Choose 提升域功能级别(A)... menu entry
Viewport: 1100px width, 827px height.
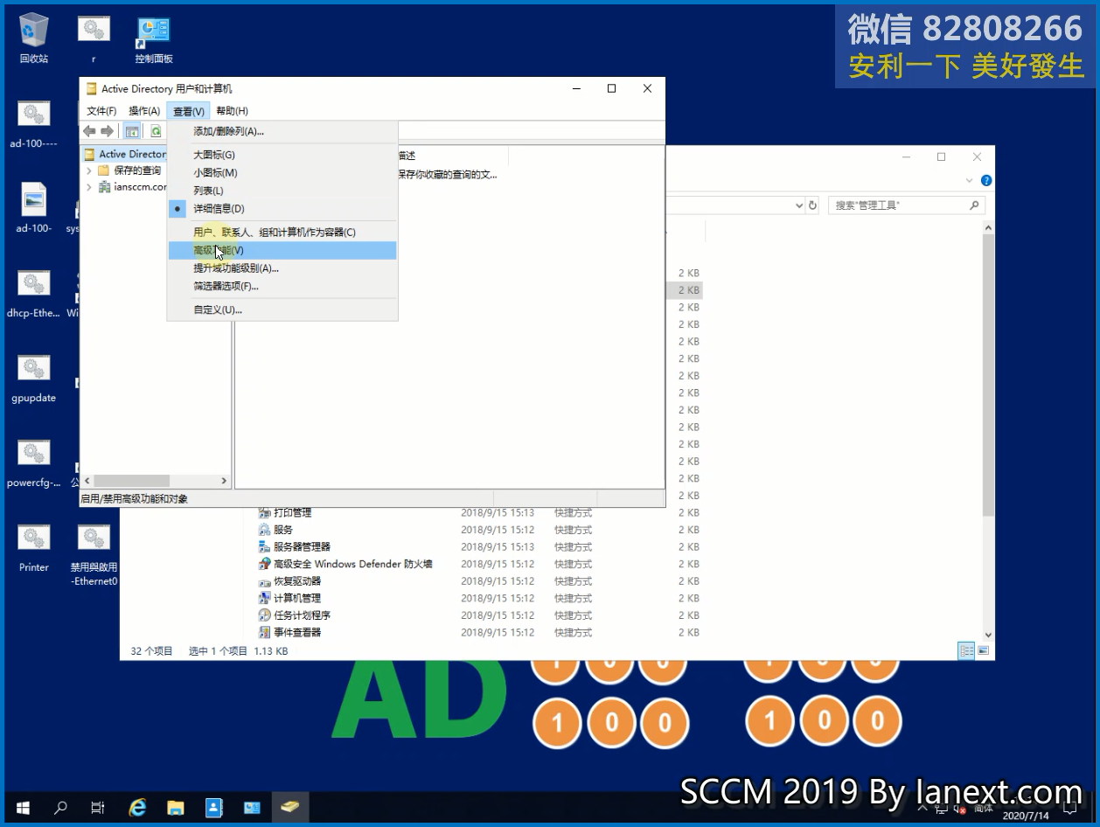(x=282, y=268)
